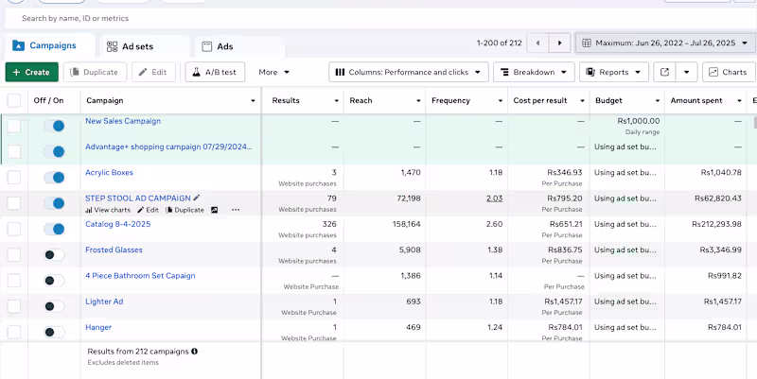
Task: Open the Charts panel
Action: point(729,72)
